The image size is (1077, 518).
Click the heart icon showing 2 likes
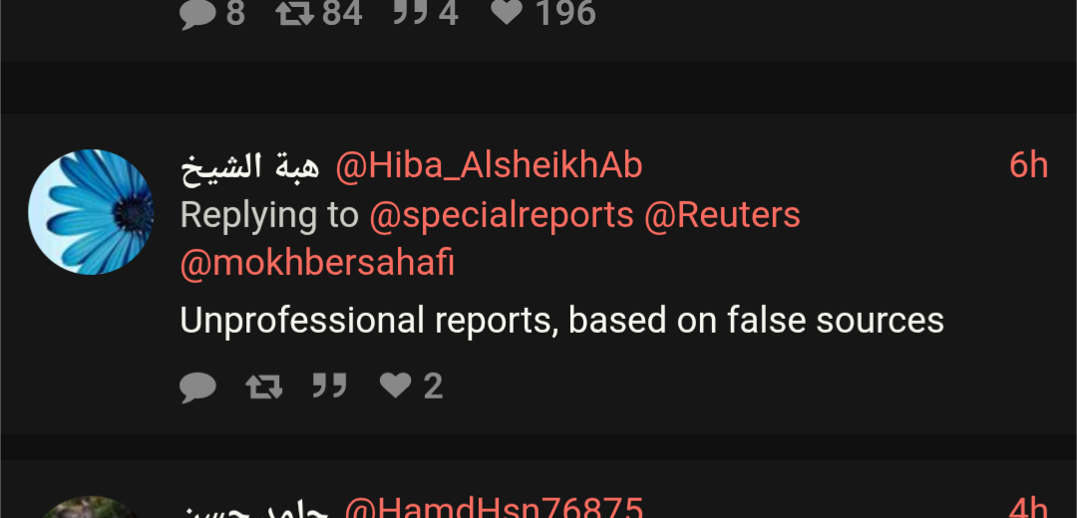point(396,385)
